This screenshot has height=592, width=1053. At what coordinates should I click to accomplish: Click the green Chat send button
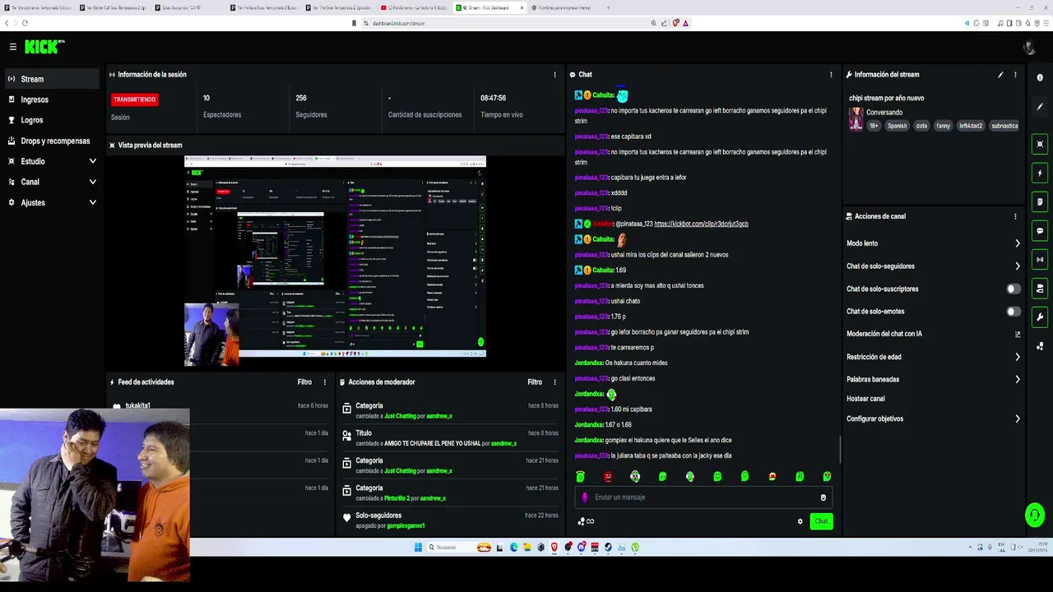point(821,521)
